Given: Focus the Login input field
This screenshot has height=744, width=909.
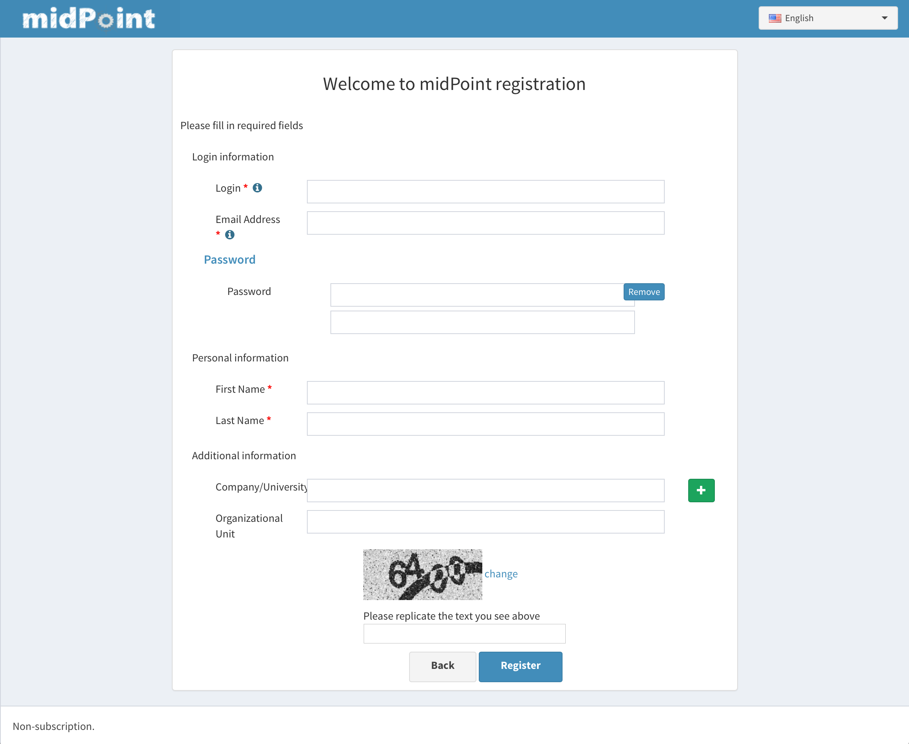Looking at the screenshot, I should [x=485, y=192].
